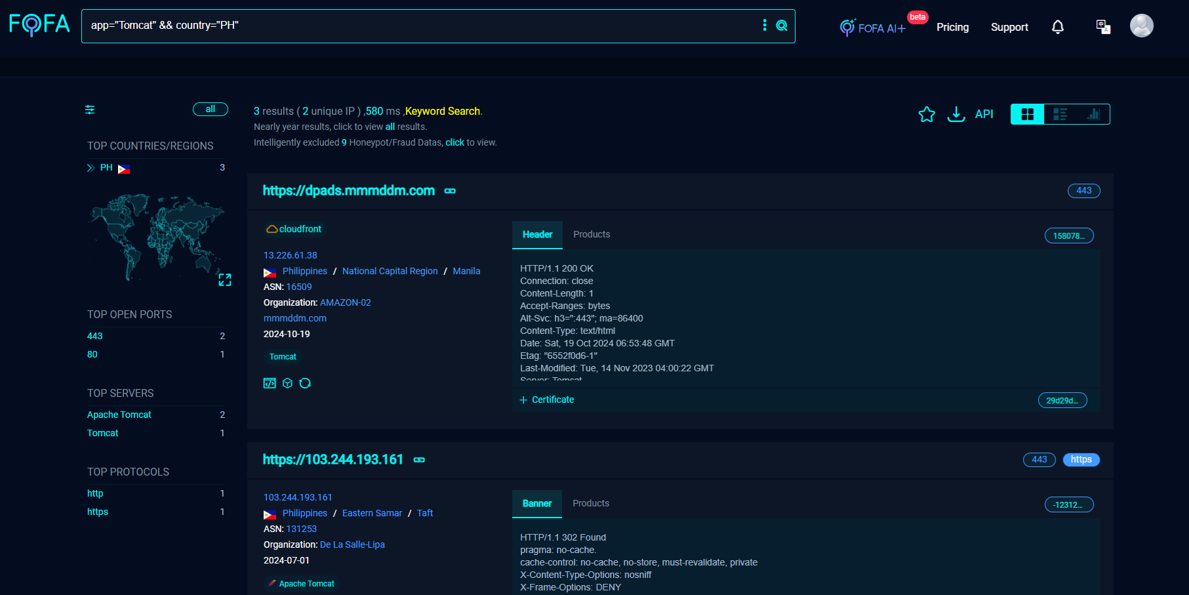Open IP 13.226.61.38
The height and width of the screenshot is (595, 1189).
pos(291,255)
